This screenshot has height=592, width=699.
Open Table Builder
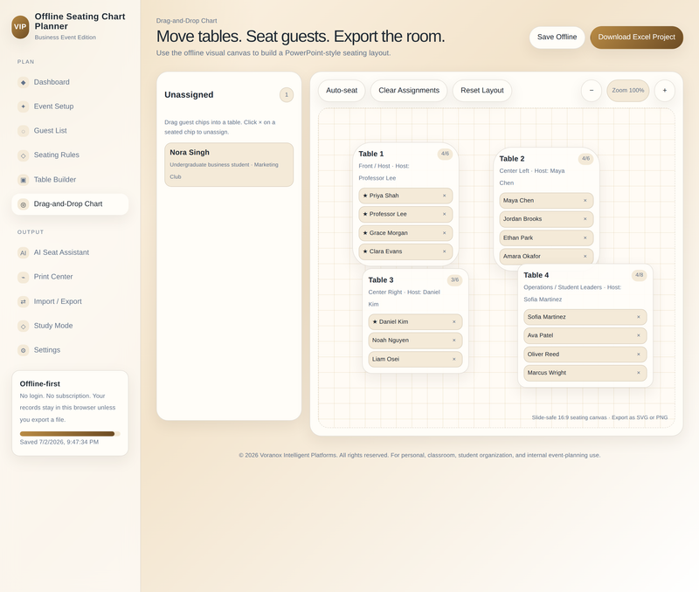coord(70,180)
